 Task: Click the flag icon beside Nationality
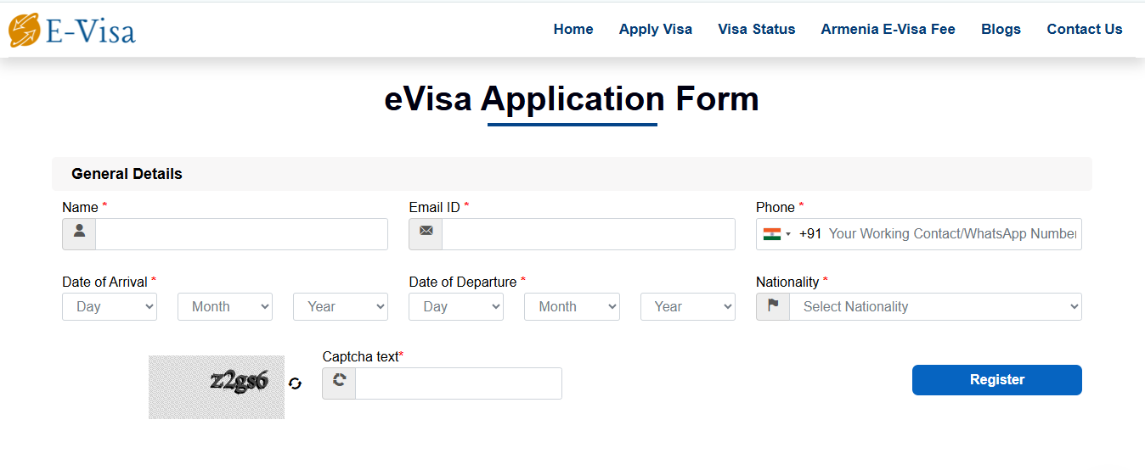click(x=773, y=306)
